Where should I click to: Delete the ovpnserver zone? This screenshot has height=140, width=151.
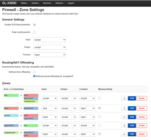pos(142,134)
